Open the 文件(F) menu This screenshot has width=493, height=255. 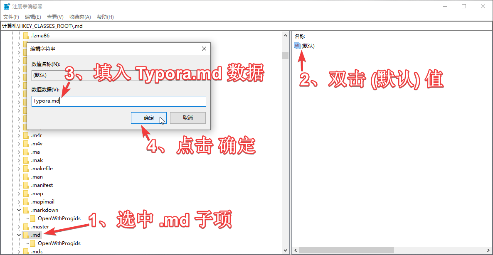(11, 17)
